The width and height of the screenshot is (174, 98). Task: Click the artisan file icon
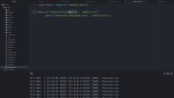pyautogui.click(x=7, y=50)
